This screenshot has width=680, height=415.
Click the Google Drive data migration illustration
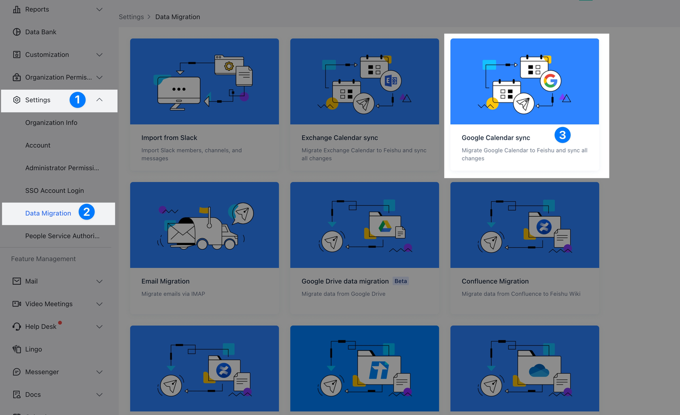(x=364, y=225)
